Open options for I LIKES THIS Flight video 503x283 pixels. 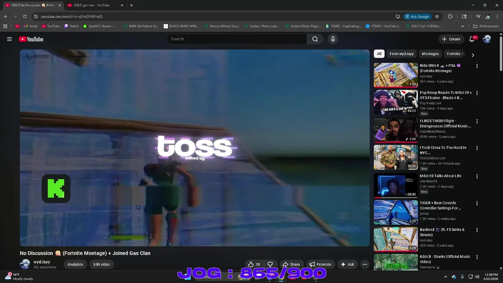coord(477,121)
